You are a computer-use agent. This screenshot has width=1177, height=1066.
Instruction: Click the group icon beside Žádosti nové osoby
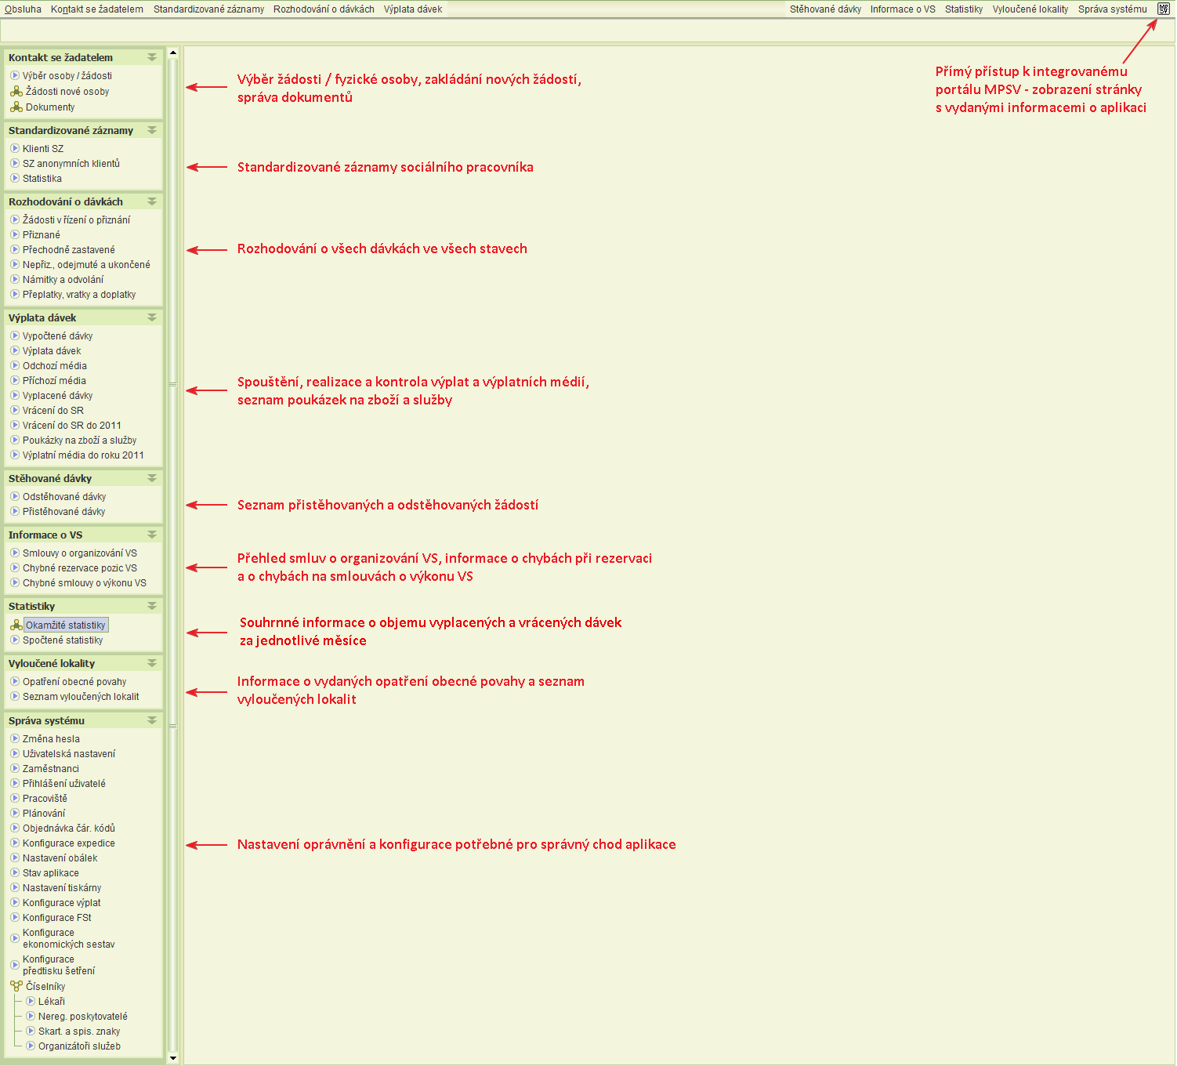click(16, 92)
